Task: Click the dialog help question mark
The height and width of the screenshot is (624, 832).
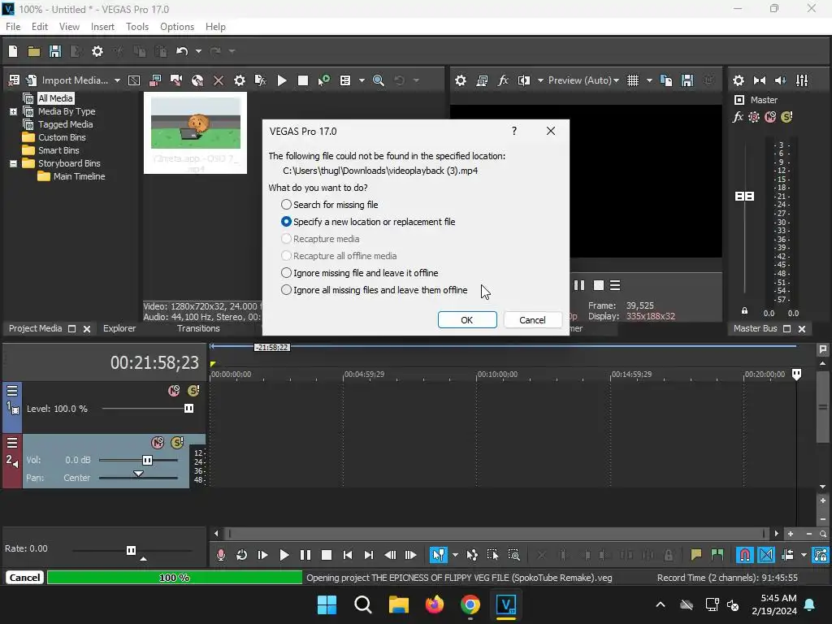Action: pos(514,131)
